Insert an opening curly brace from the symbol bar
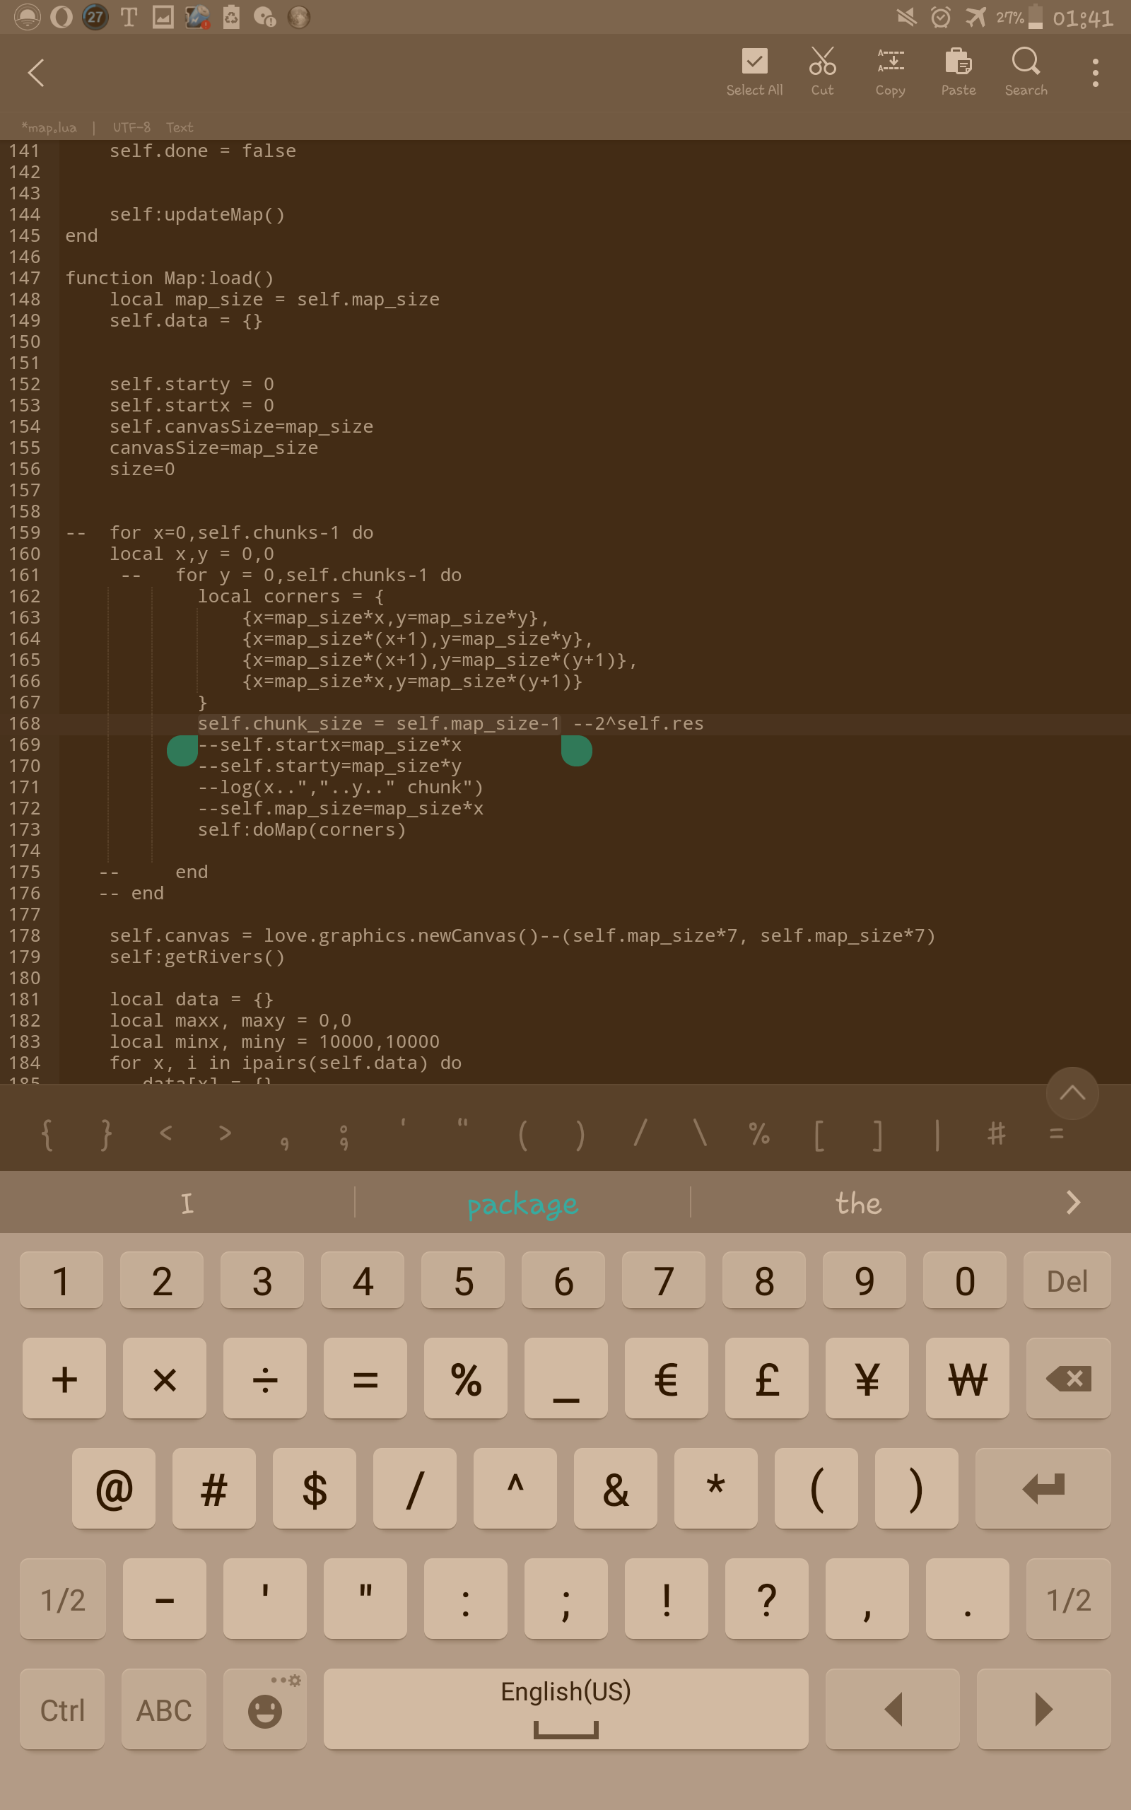The image size is (1131, 1810). pyautogui.click(x=47, y=1134)
